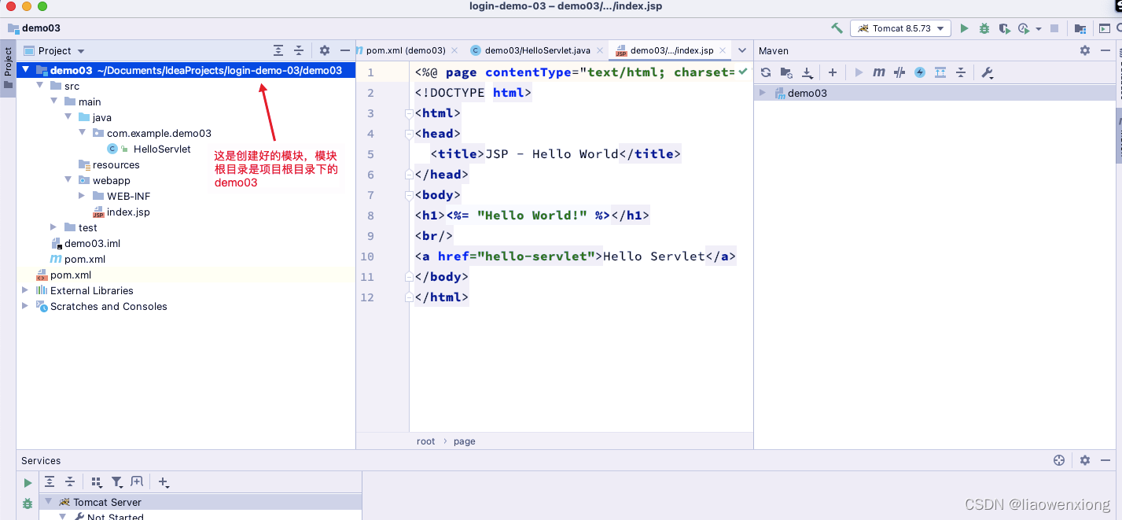Open Maven settings wrench icon

[988, 72]
